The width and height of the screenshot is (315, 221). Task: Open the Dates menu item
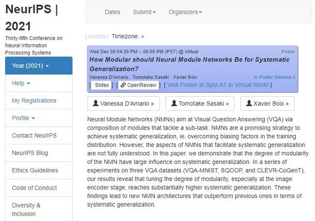point(112,12)
